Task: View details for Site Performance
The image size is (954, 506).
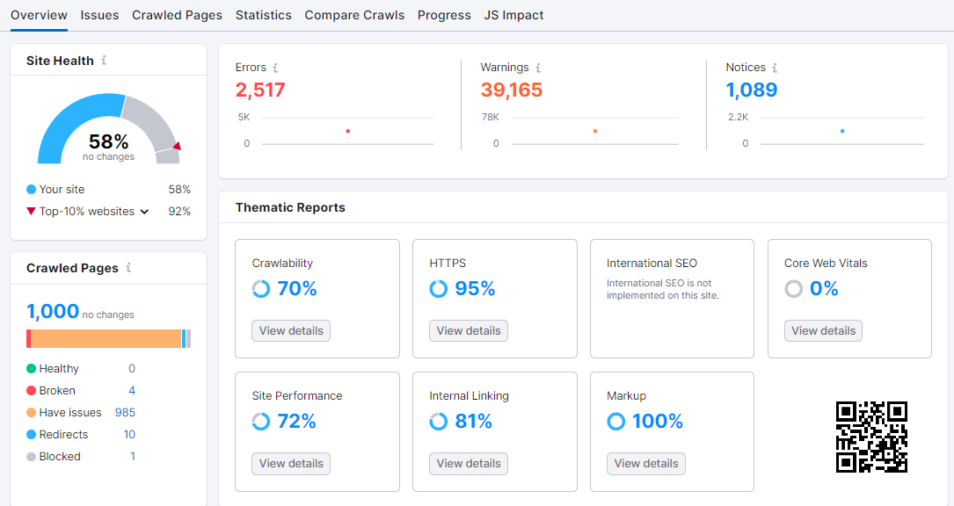Action: pos(291,464)
